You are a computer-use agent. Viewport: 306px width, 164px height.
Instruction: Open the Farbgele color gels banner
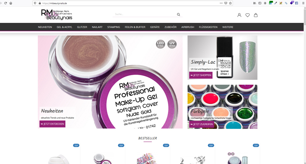click(222, 107)
